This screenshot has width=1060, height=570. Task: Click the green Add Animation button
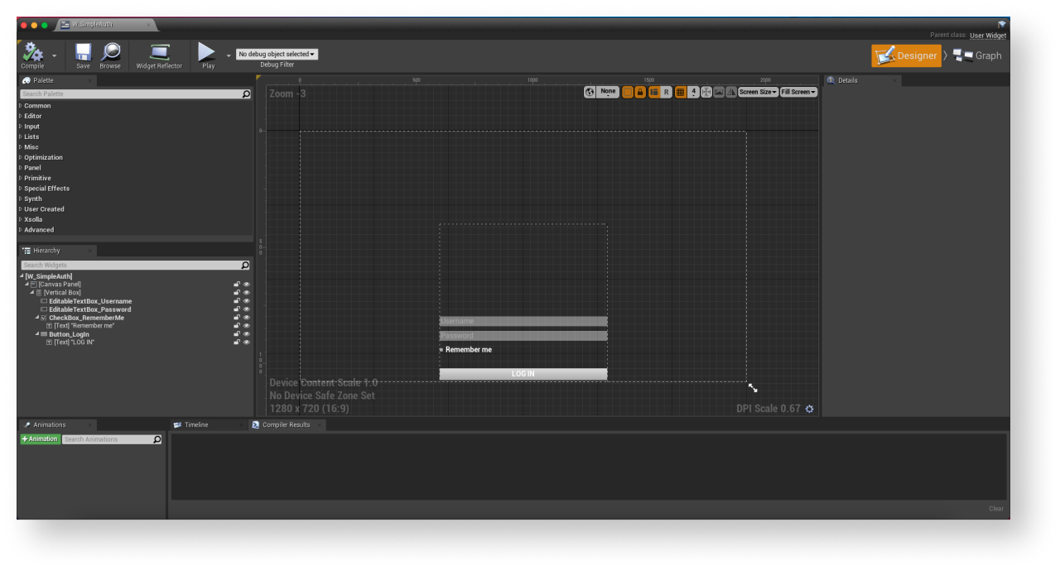40,439
